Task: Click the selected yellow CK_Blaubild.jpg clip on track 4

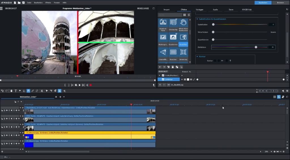Action: click(x=90, y=135)
